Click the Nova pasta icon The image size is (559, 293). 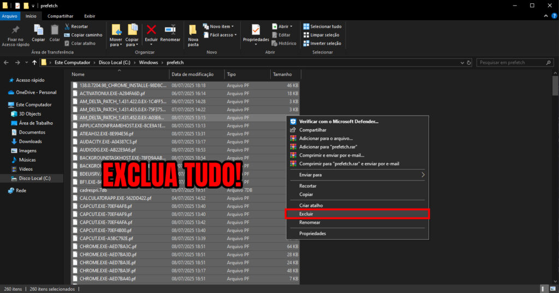click(x=193, y=31)
